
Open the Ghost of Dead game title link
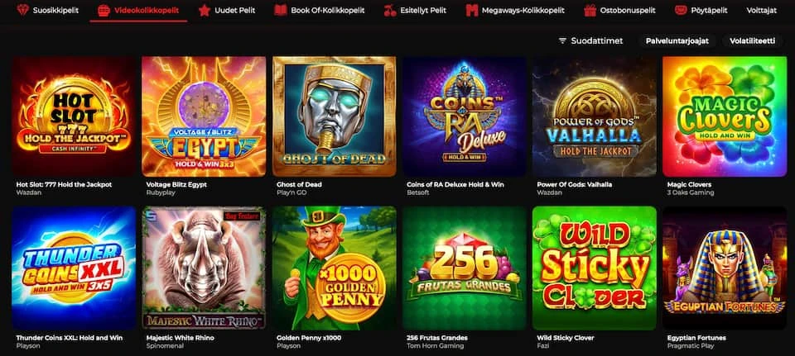point(299,184)
